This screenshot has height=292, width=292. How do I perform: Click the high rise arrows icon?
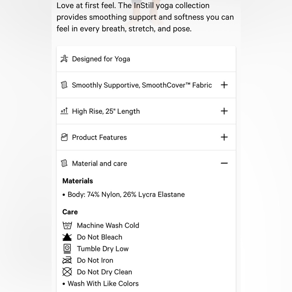point(64,111)
